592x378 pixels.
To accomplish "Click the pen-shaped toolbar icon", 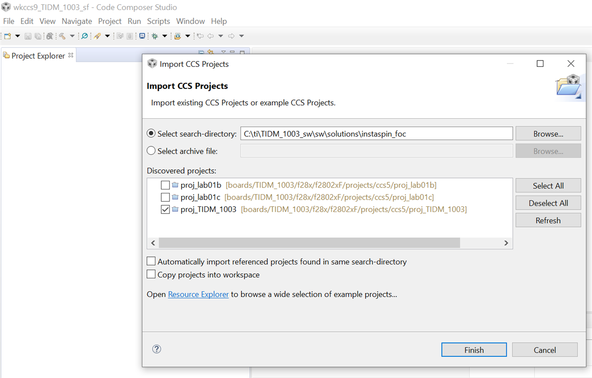I will click(x=97, y=36).
